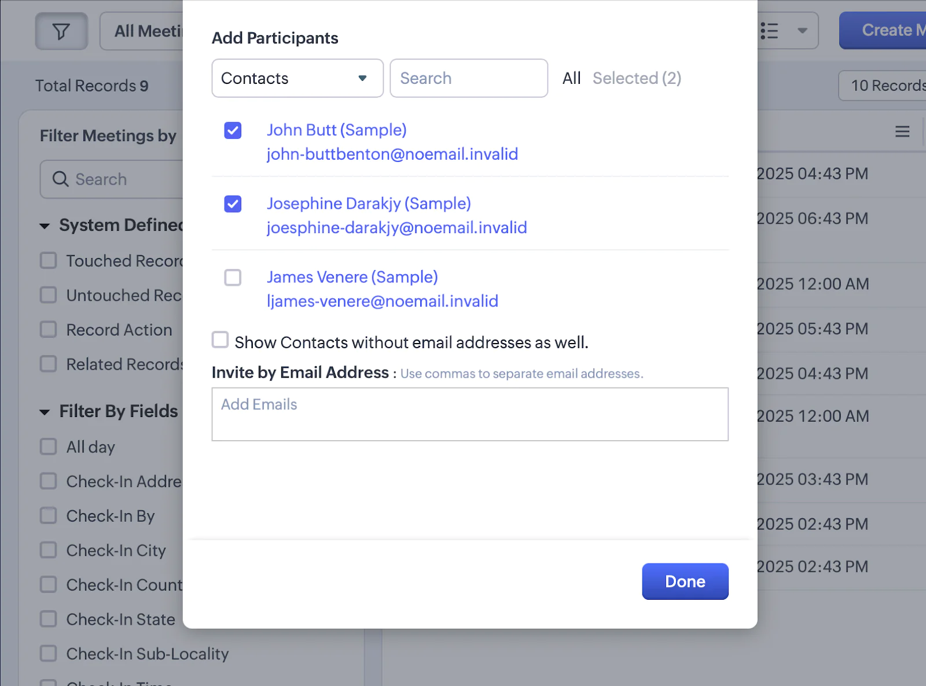This screenshot has width=926, height=686.
Task: Open Josephine Darakjy's email link
Action: click(396, 228)
